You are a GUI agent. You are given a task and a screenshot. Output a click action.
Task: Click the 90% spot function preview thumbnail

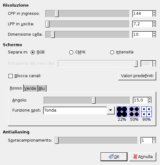coord(146,112)
